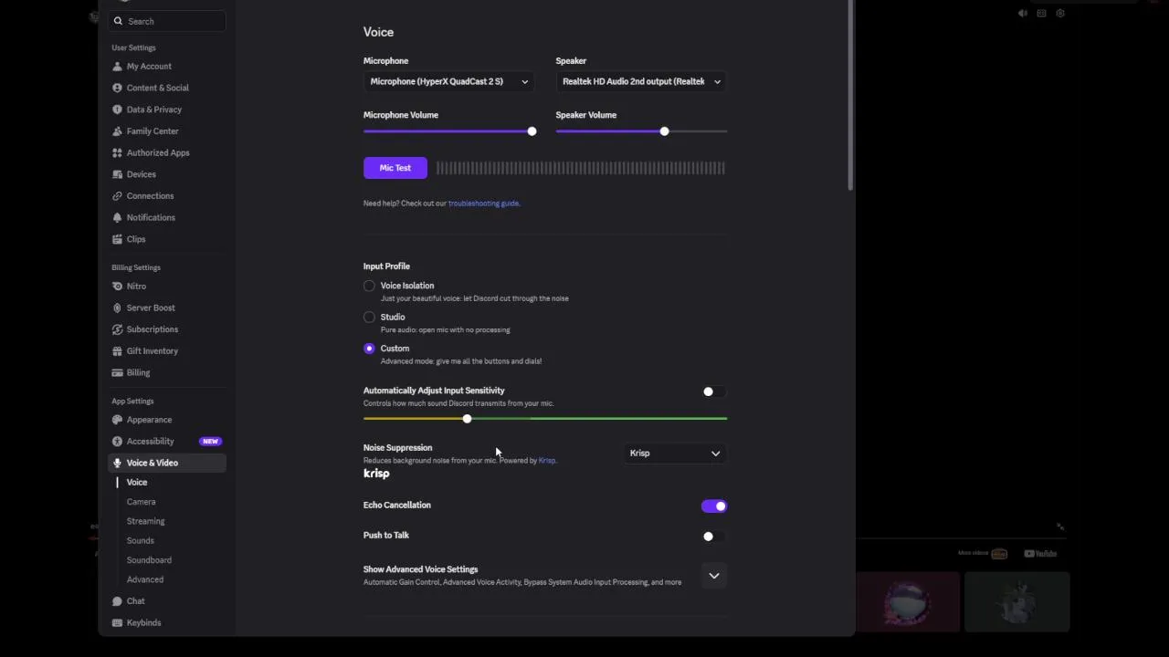The image size is (1169, 657).
Task: Click the My Account person icon
Action: click(117, 67)
